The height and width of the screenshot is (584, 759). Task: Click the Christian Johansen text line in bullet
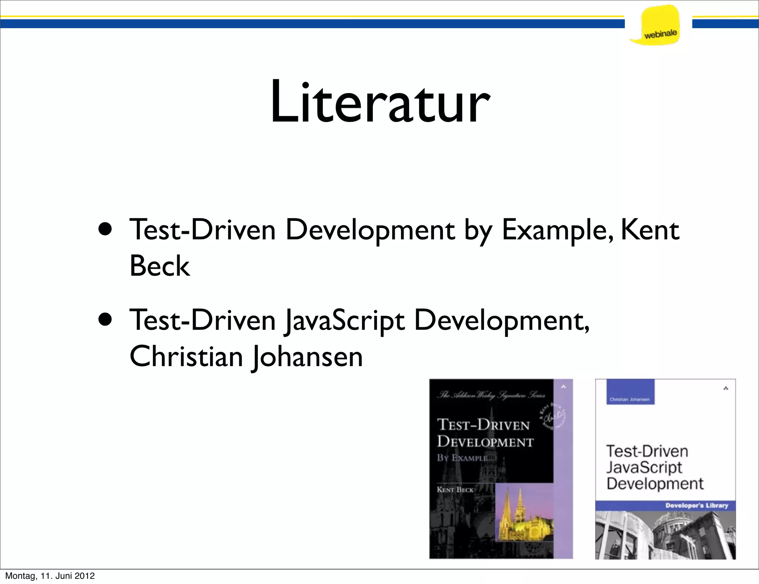tap(246, 356)
